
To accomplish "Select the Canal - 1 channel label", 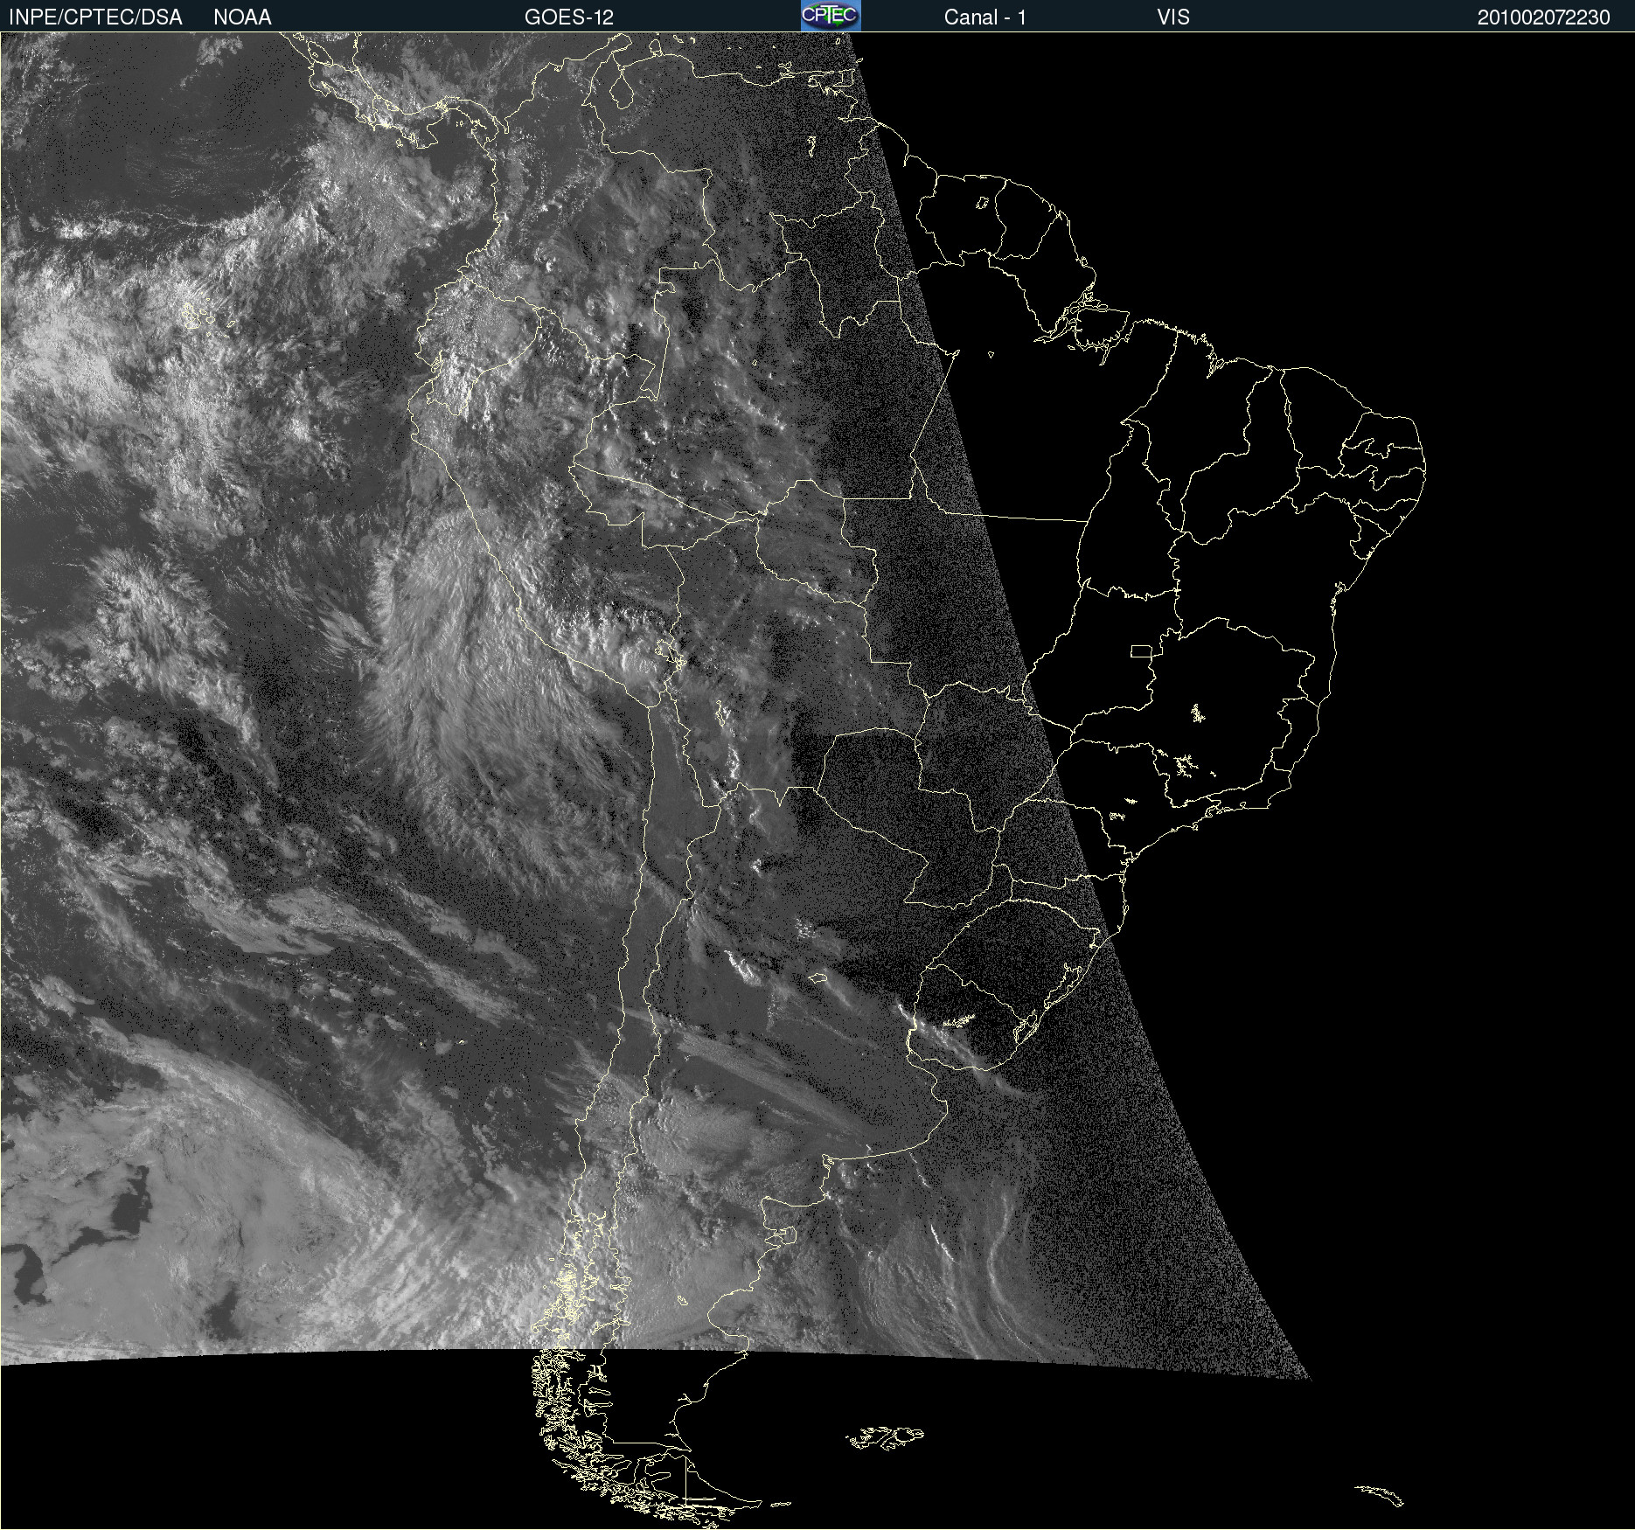I will 984,17.
